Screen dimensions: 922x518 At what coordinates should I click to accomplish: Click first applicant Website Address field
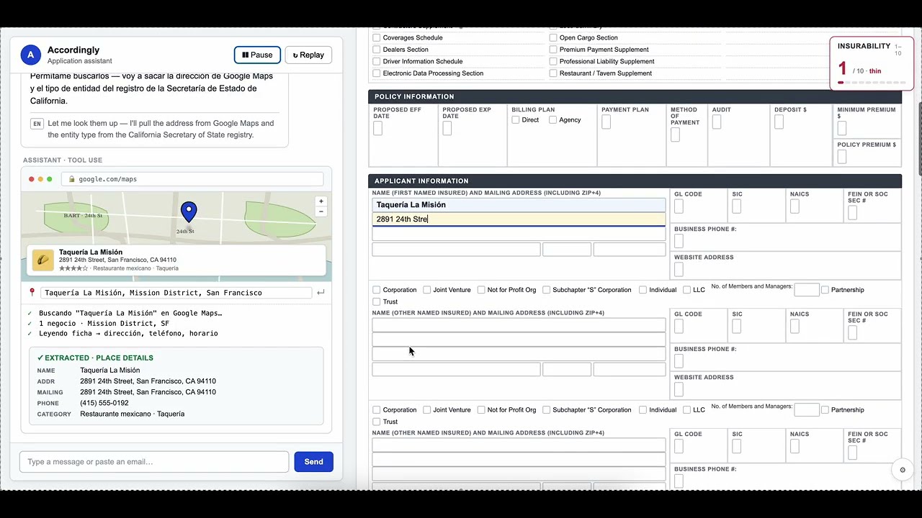679,270
